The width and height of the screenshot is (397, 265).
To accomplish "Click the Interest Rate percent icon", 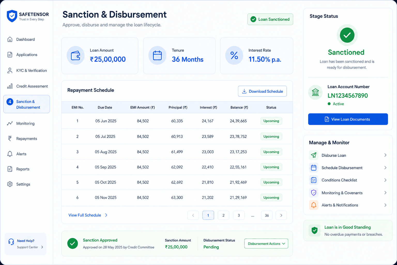I will pos(234,55).
